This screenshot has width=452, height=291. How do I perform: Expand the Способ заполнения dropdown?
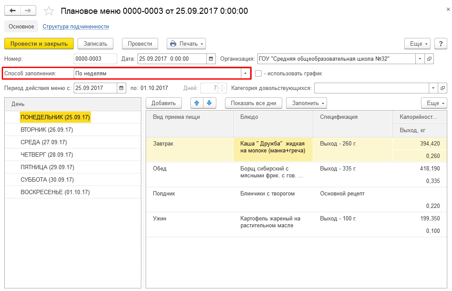pos(245,74)
